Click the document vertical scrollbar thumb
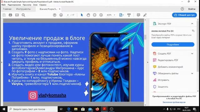Screen dimensions: 200x112 (145, 37)
